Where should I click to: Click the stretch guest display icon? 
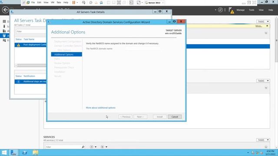click(139, 3)
